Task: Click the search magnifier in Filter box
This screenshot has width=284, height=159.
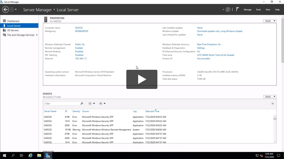Action: (x=82, y=104)
